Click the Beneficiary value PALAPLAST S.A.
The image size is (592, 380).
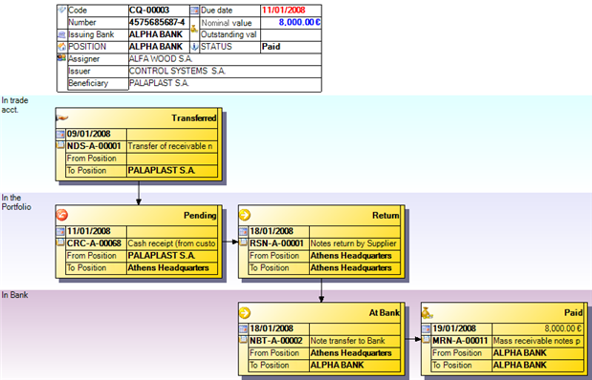159,83
